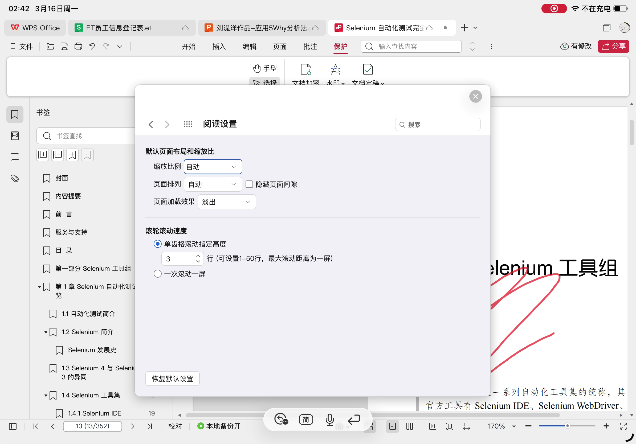Open the attachments paperclip sidebar icon
The width and height of the screenshot is (636, 444).
[x=15, y=178]
